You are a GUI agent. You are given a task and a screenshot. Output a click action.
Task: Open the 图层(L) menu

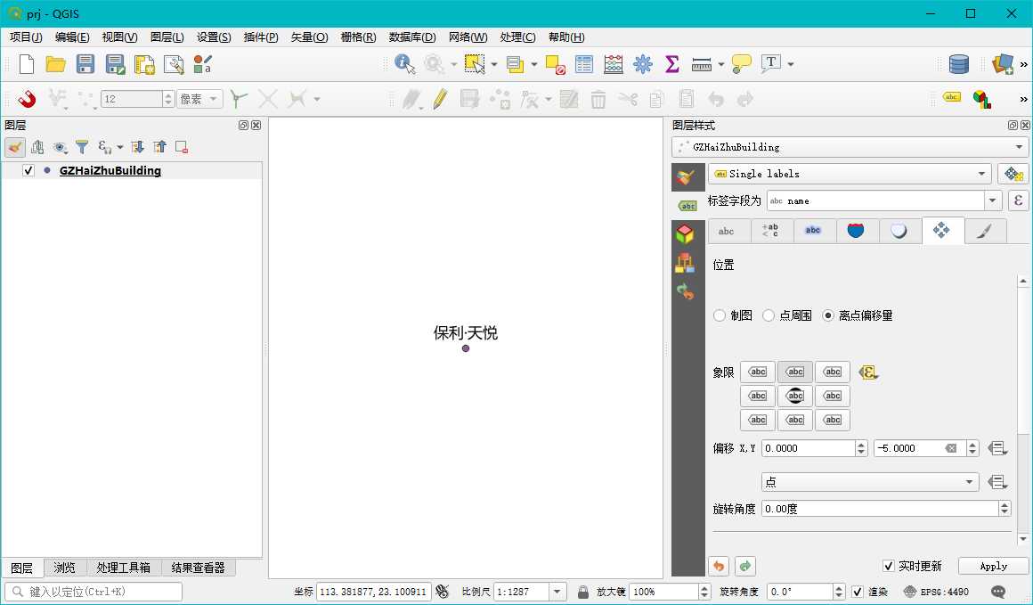tap(167, 37)
